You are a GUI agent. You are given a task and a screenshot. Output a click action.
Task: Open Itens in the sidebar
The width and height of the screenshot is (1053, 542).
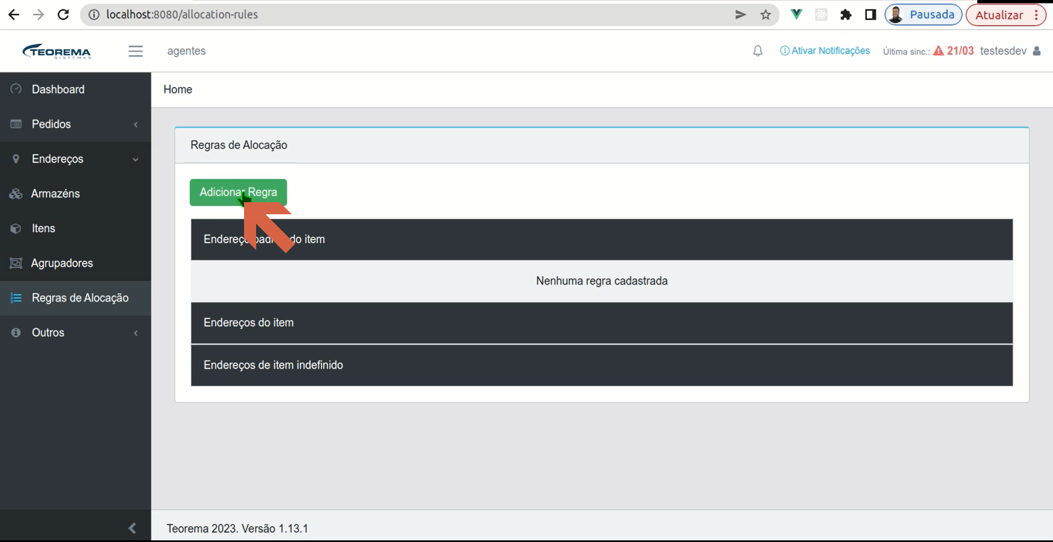[76, 229]
